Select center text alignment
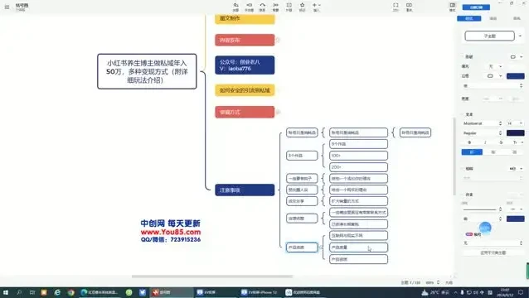 coord(493,152)
